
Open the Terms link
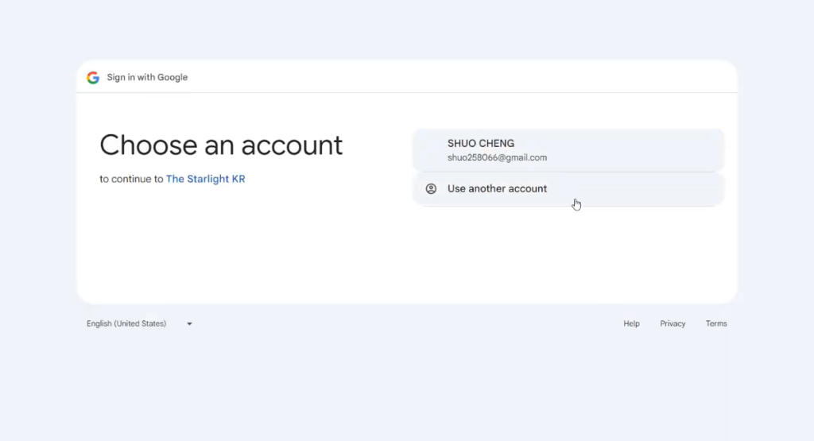pyautogui.click(x=716, y=324)
